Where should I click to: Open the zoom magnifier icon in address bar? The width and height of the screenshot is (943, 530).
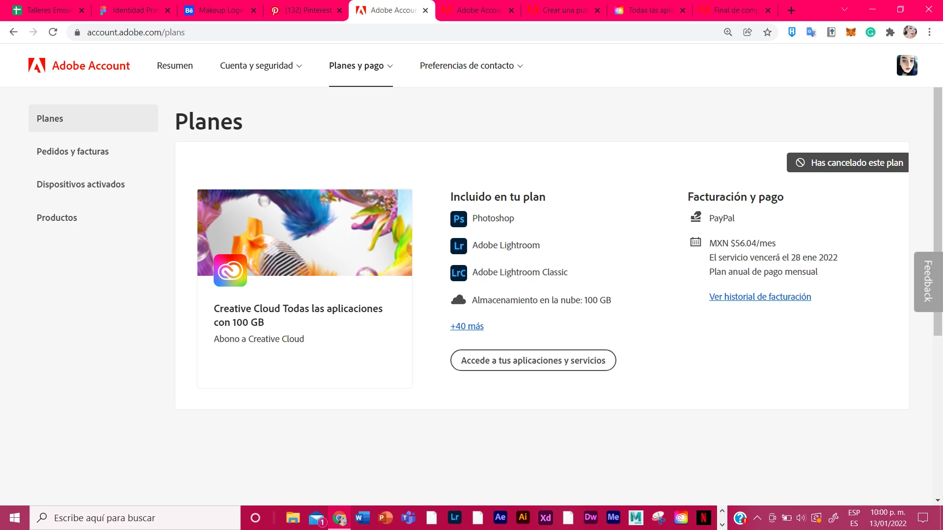coord(728,32)
